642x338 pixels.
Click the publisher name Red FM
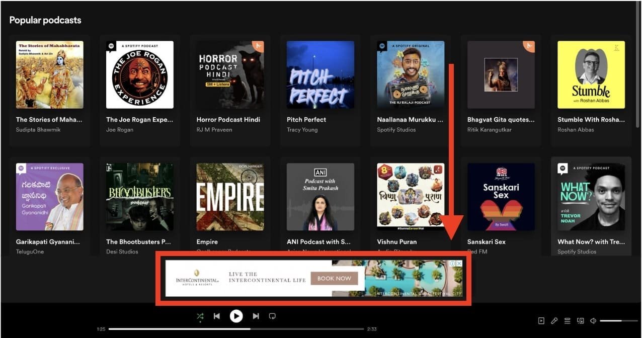coord(477,251)
